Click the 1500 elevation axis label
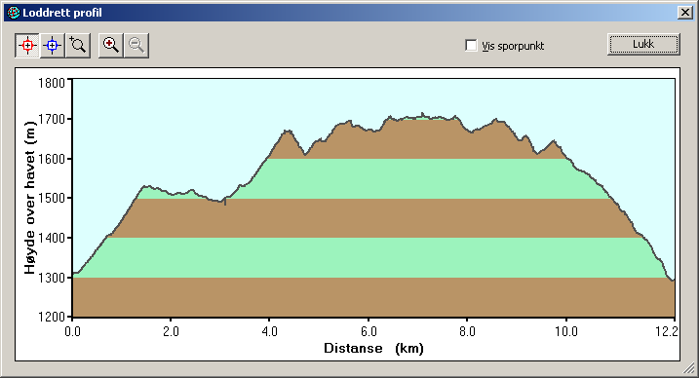 [52, 198]
